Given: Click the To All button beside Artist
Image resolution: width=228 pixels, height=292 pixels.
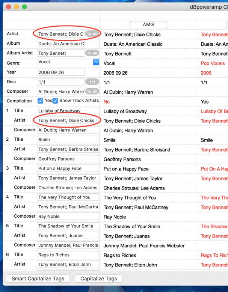Looking at the screenshot, I should (92, 34).
